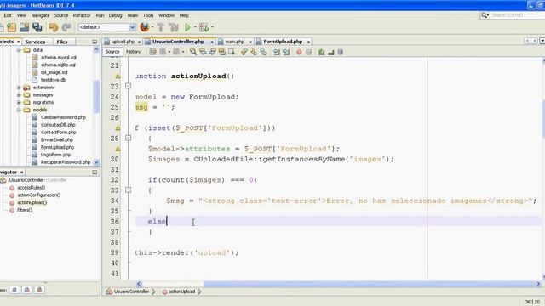
Task: Open the Tools menu
Action: click(148, 15)
